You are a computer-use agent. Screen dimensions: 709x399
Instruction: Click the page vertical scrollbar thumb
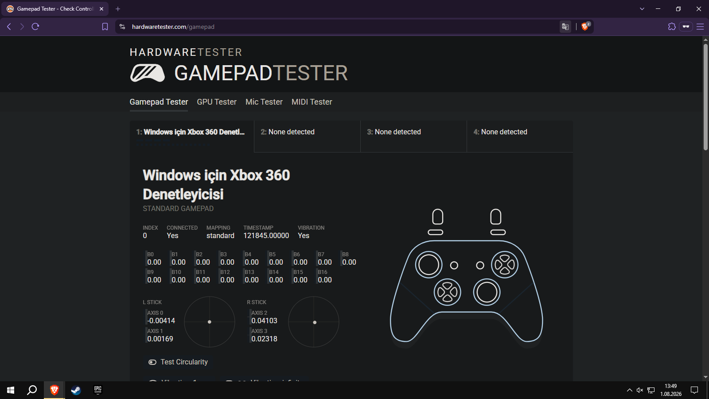(705, 97)
